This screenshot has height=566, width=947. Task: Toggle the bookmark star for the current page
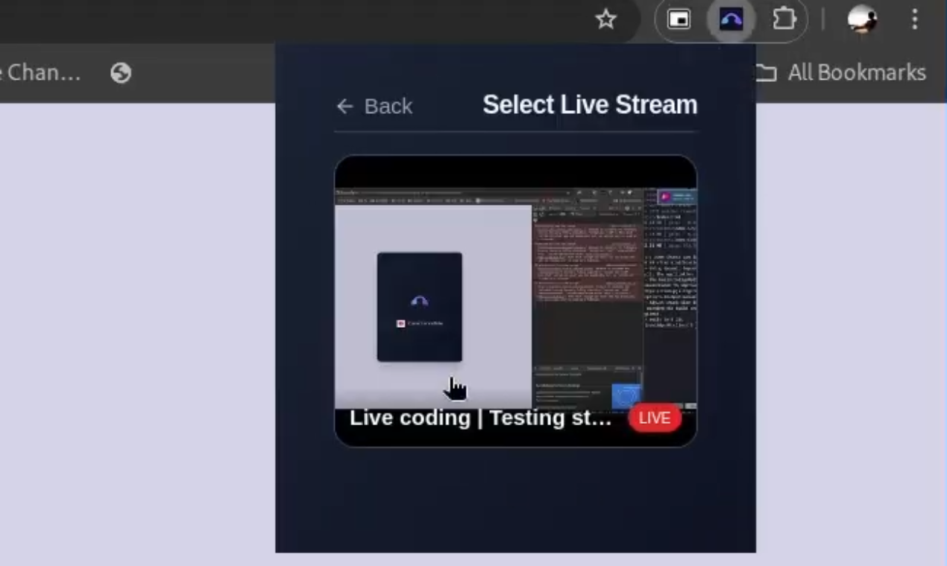[x=606, y=20]
